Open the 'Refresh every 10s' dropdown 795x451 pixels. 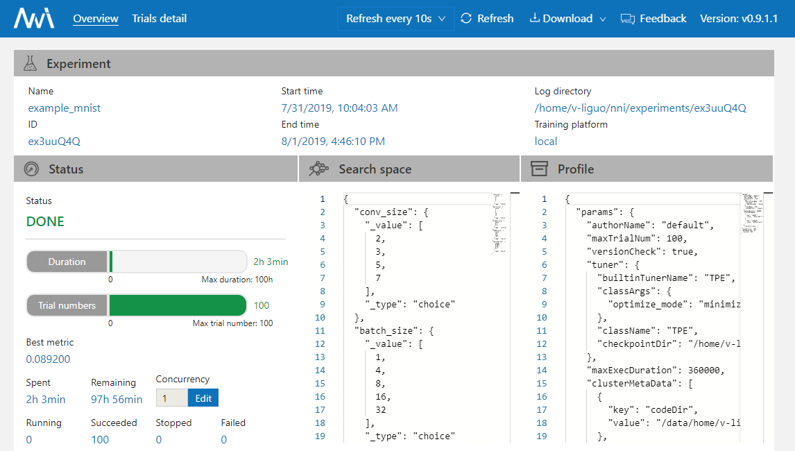(395, 19)
